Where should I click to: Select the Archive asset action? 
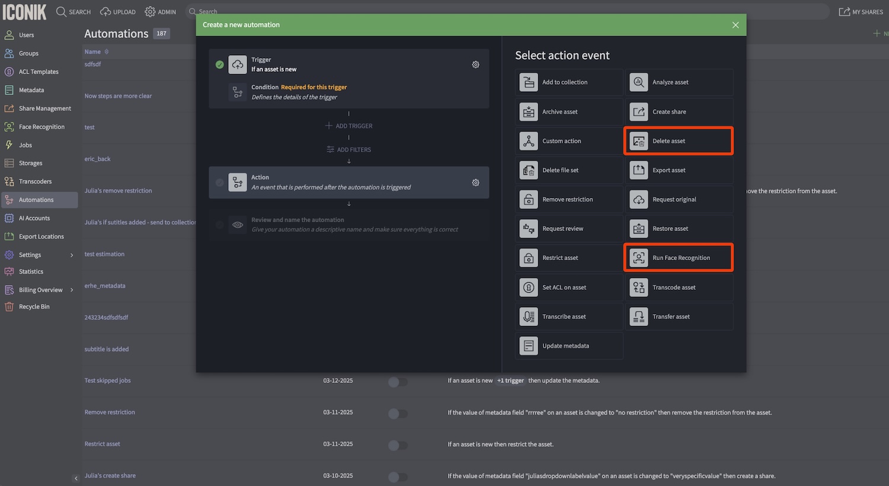568,111
